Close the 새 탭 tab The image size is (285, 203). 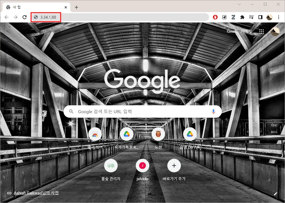coord(66,7)
